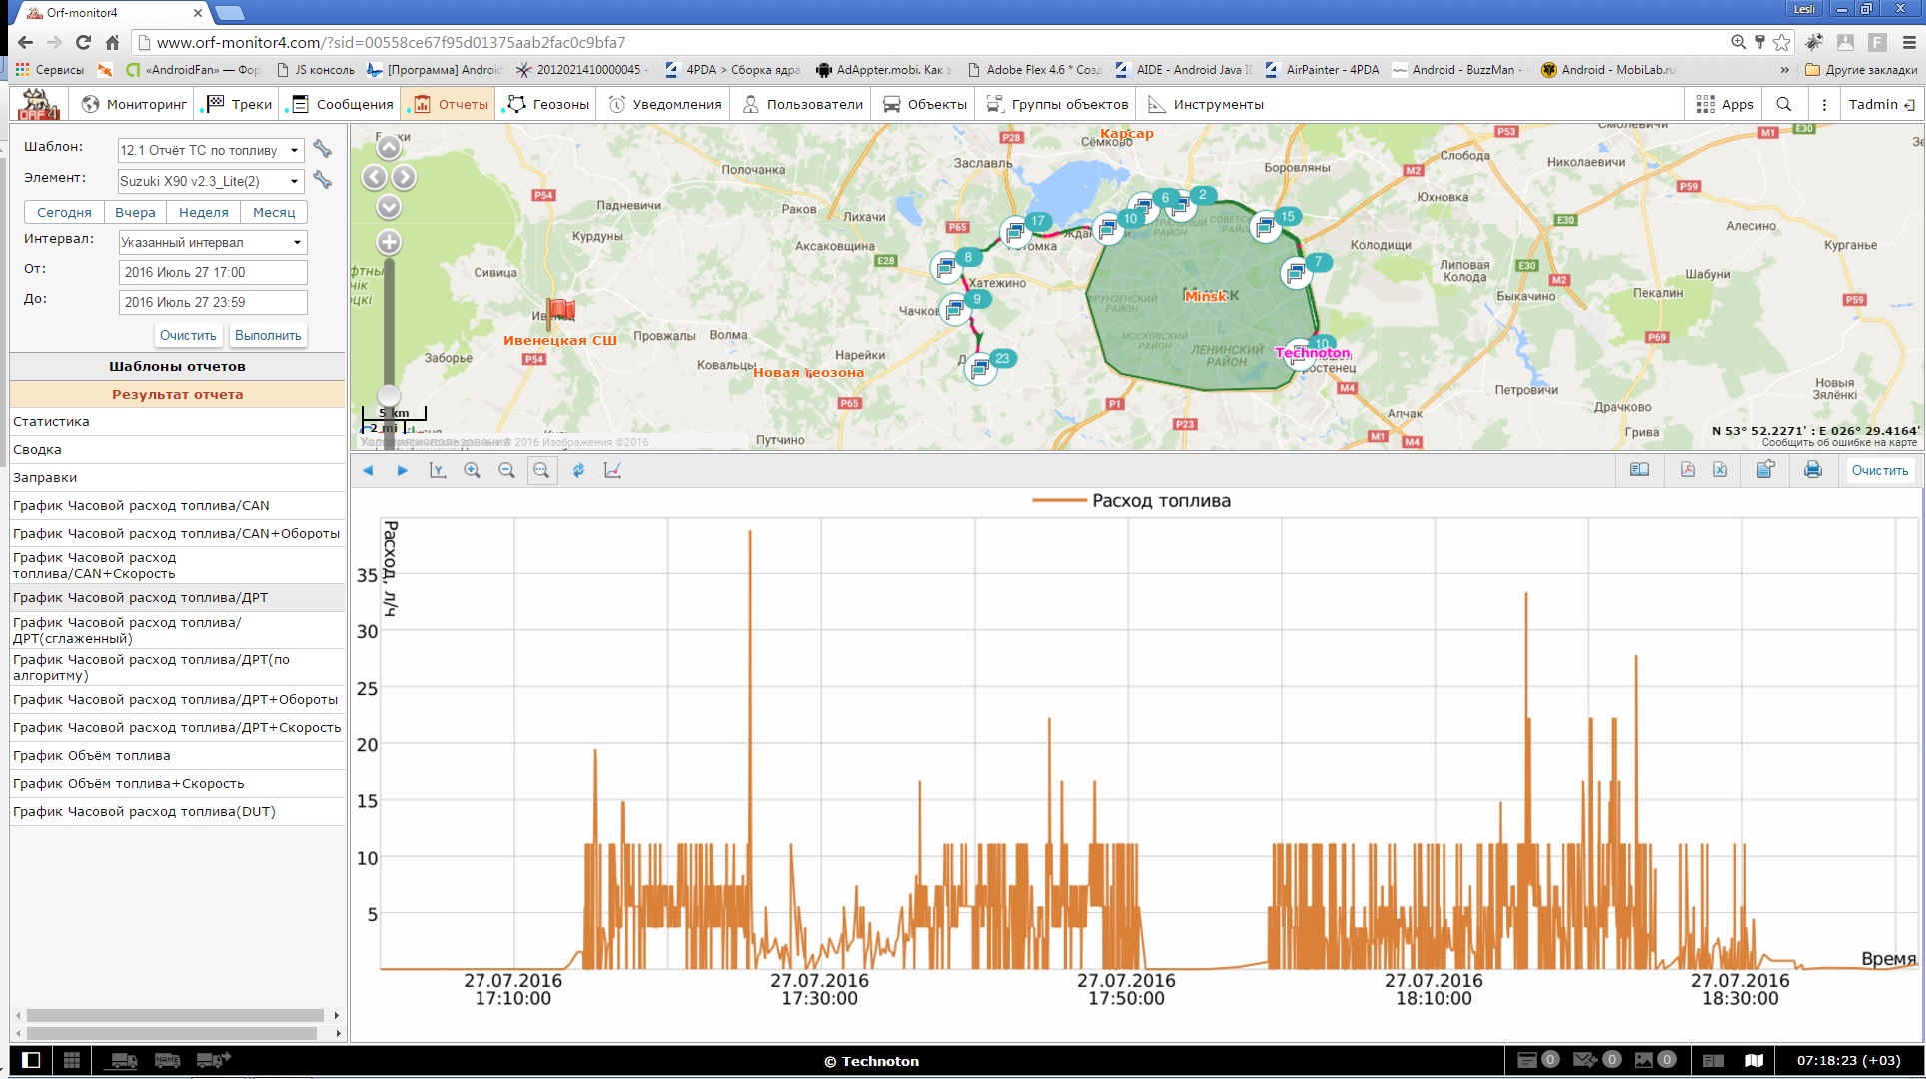
Task: Print the report with the printer icon
Action: coord(1812,470)
